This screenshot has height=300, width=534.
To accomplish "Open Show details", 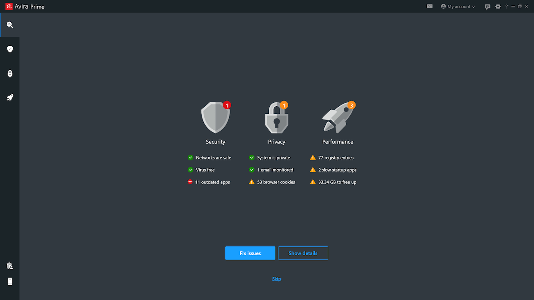I will click(303, 253).
